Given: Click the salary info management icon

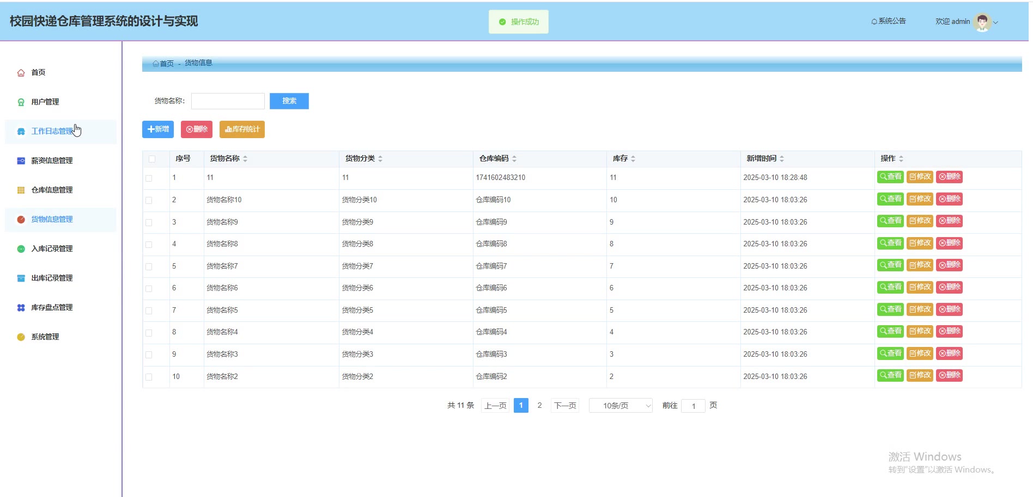Looking at the screenshot, I should click(x=21, y=161).
